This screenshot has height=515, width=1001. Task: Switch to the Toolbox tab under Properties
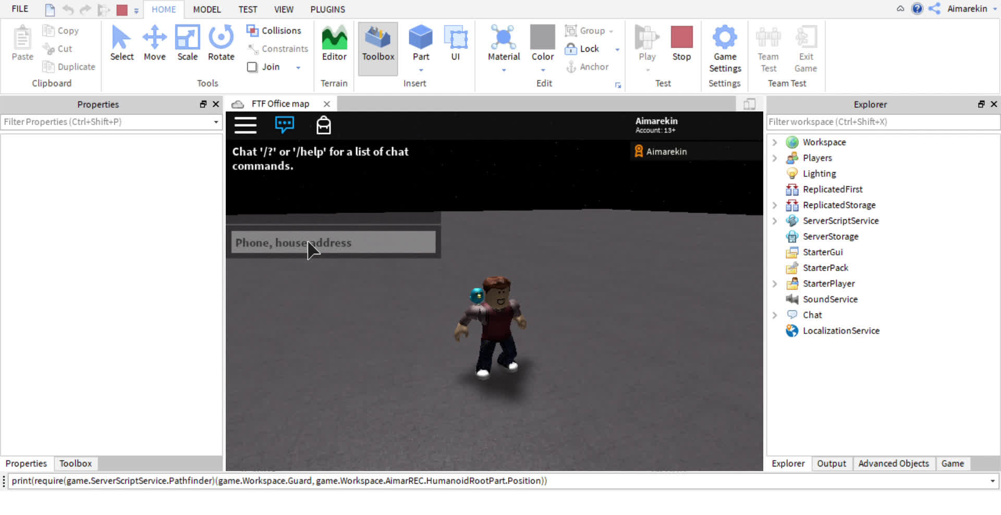tap(76, 463)
